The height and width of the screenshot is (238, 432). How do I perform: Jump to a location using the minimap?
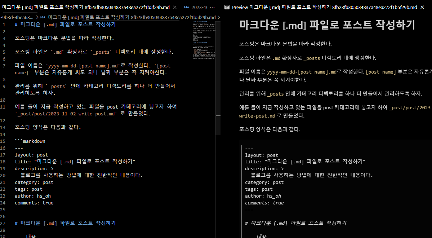[x=204, y=40]
